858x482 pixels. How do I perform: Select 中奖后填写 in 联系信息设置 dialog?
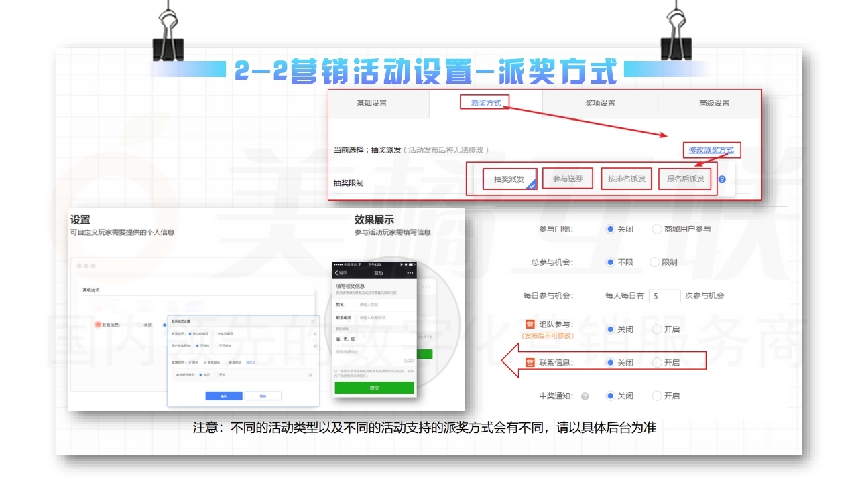(x=214, y=333)
